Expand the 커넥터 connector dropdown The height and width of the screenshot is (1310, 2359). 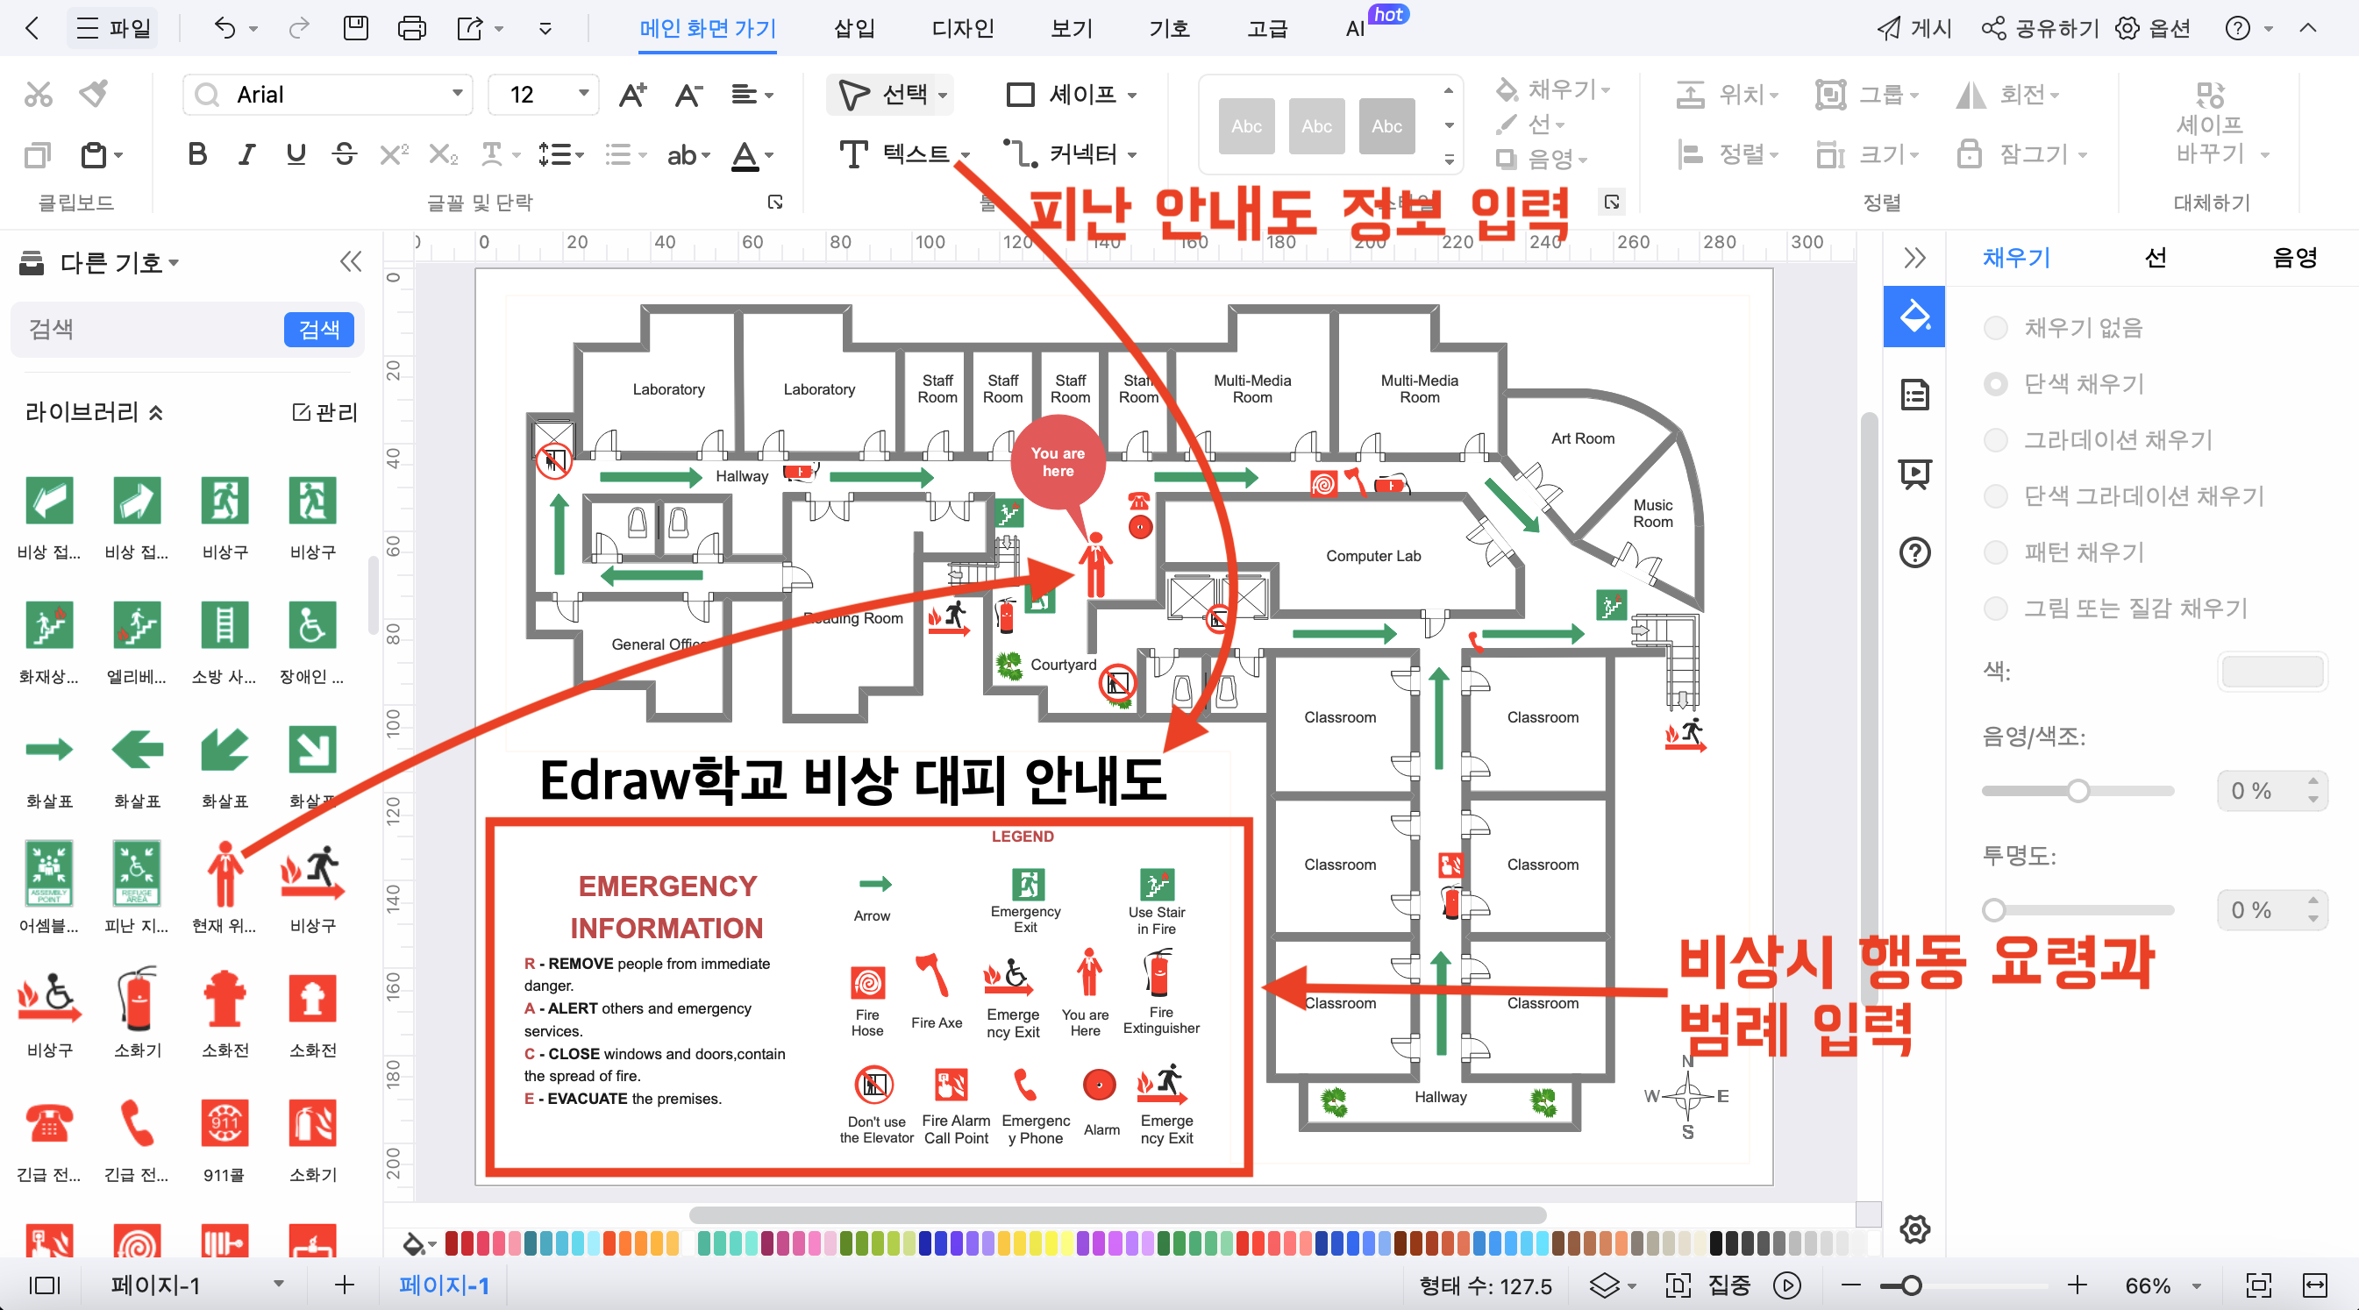click(1132, 154)
